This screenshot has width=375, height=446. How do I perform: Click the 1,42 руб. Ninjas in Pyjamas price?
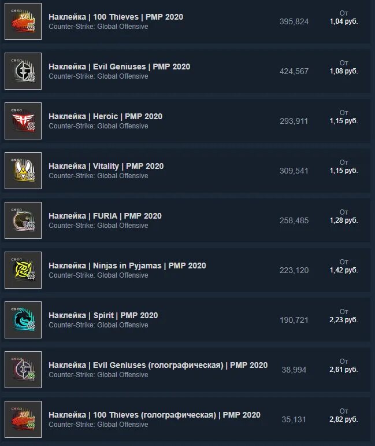coord(344,270)
